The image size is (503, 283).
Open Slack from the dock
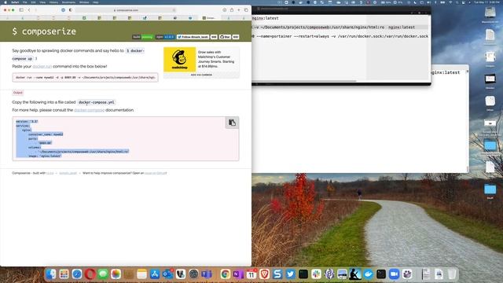[x=316, y=274]
